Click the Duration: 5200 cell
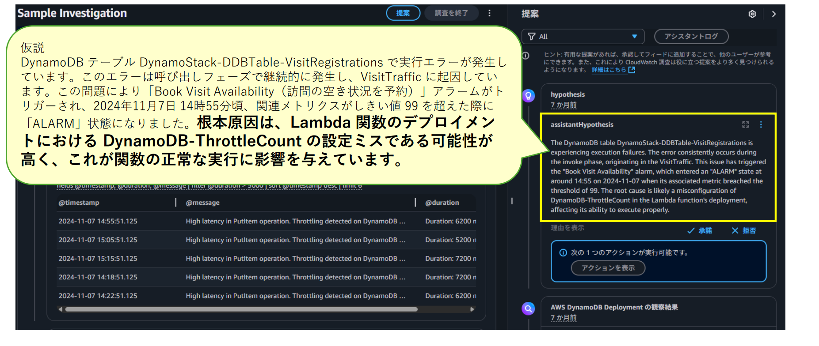Screen dimensions: 819x346 coord(450,240)
